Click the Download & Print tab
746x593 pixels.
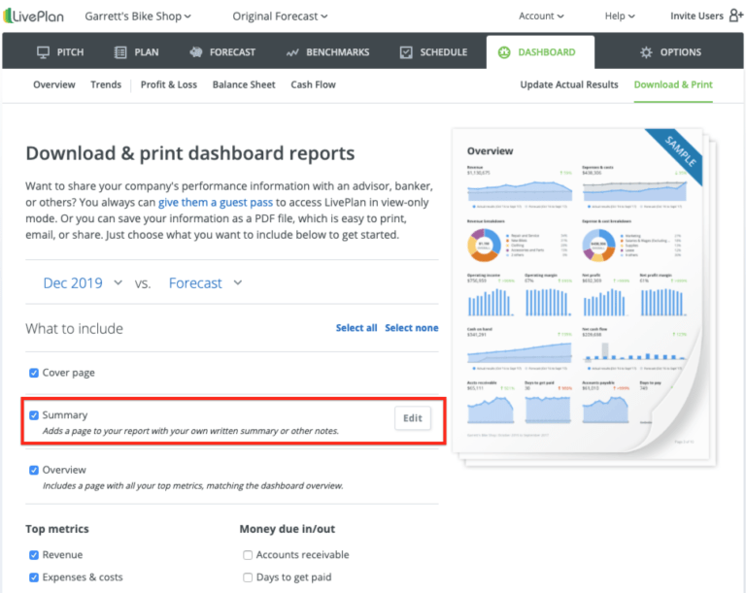pyautogui.click(x=673, y=84)
